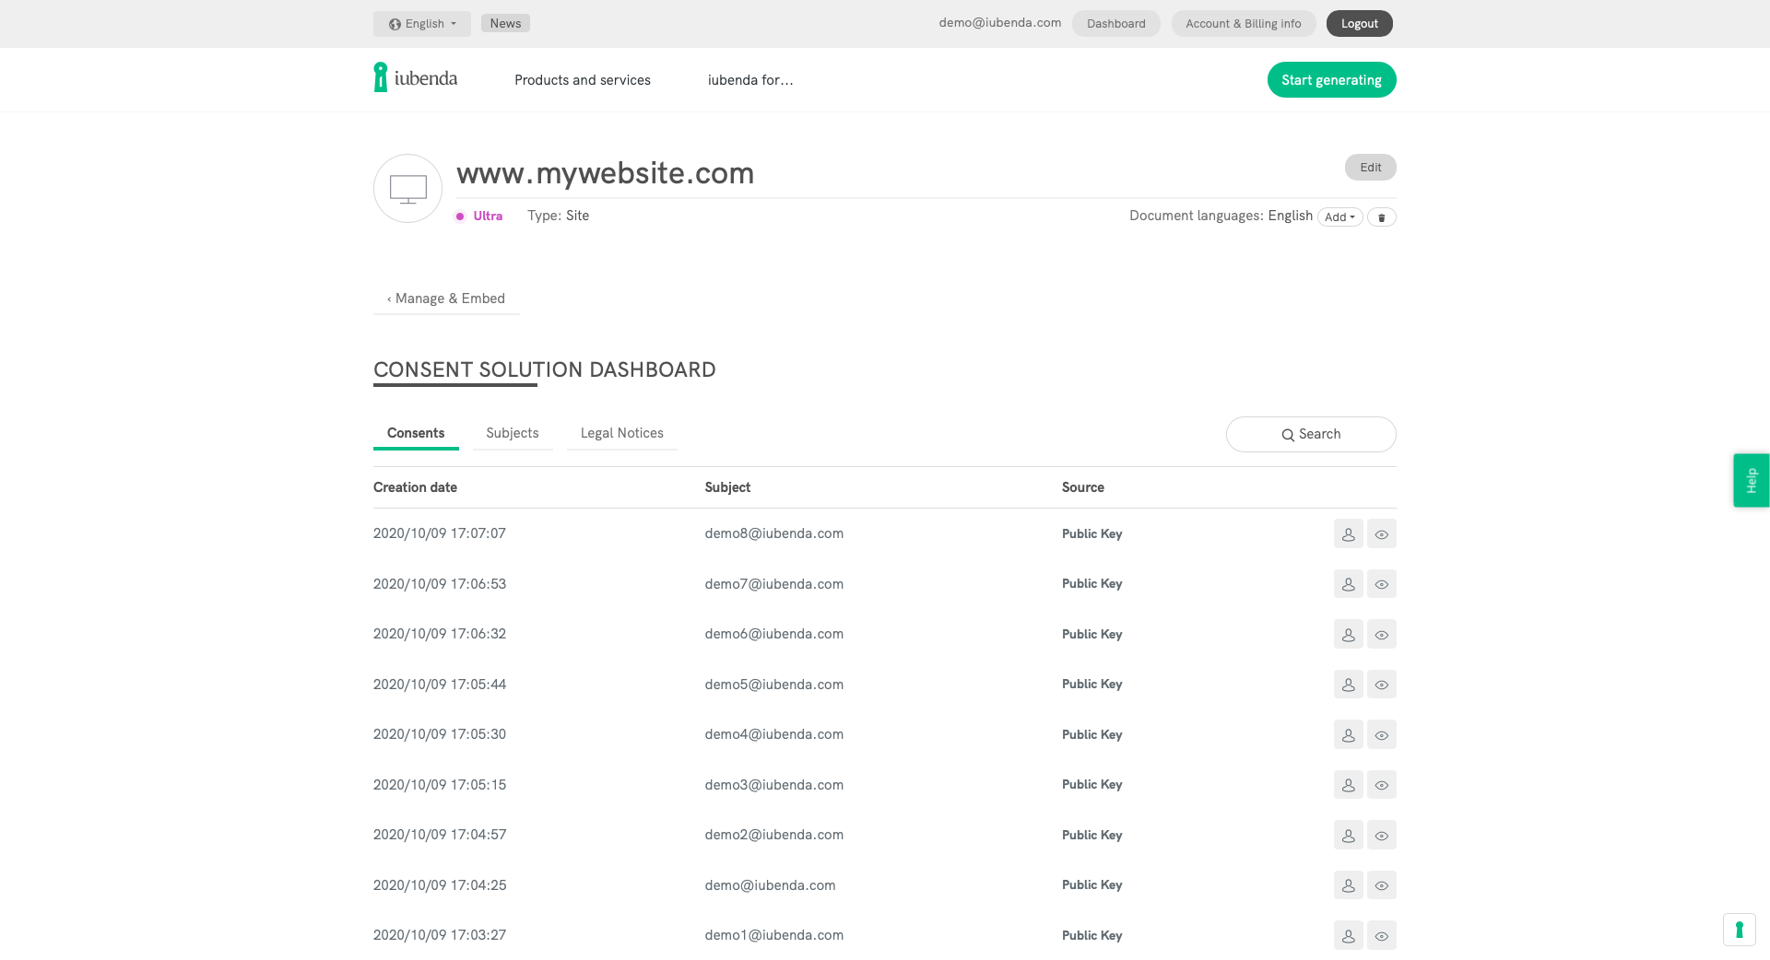This screenshot has height=960, width=1770.
Task: View consent details for demo1@iubenda.com
Action: coord(1381,935)
